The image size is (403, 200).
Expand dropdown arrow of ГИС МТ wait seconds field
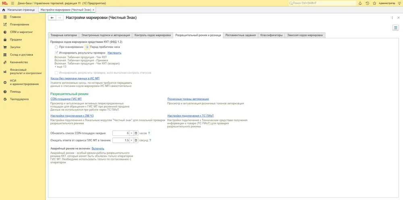coord(131,140)
